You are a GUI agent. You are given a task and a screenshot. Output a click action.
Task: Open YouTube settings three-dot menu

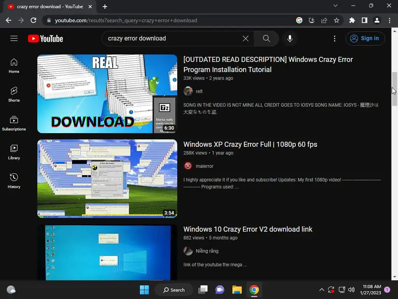pos(335,39)
